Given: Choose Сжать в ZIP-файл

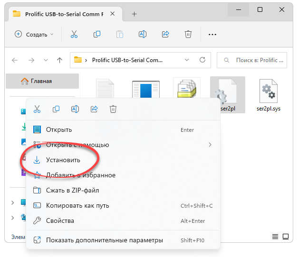Looking at the screenshot, I should (123, 190).
